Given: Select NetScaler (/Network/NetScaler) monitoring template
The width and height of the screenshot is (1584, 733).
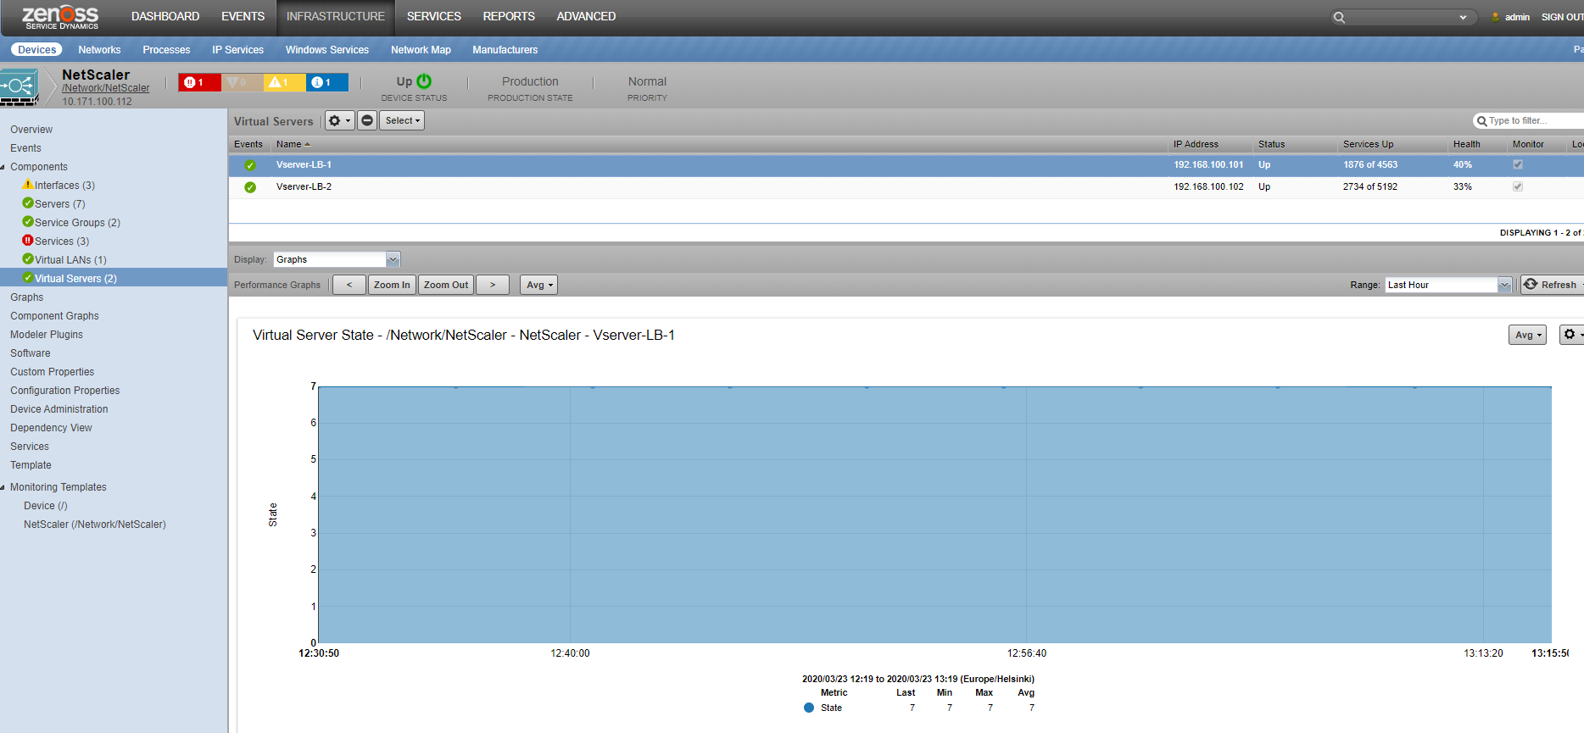Looking at the screenshot, I should pyautogui.click(x=95, y=525).
